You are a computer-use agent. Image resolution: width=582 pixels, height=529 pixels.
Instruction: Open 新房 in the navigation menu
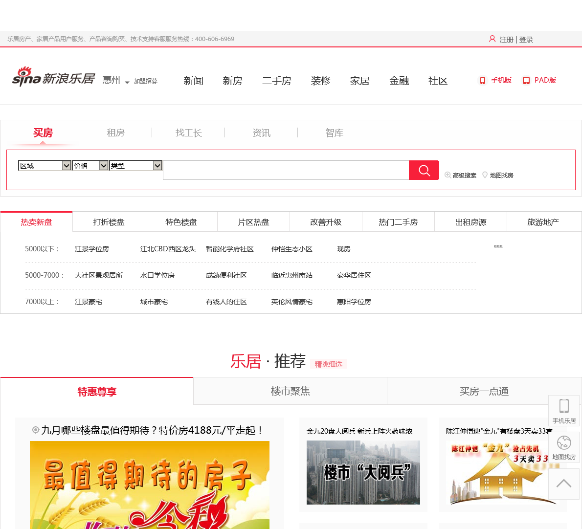tap(232, 81)
